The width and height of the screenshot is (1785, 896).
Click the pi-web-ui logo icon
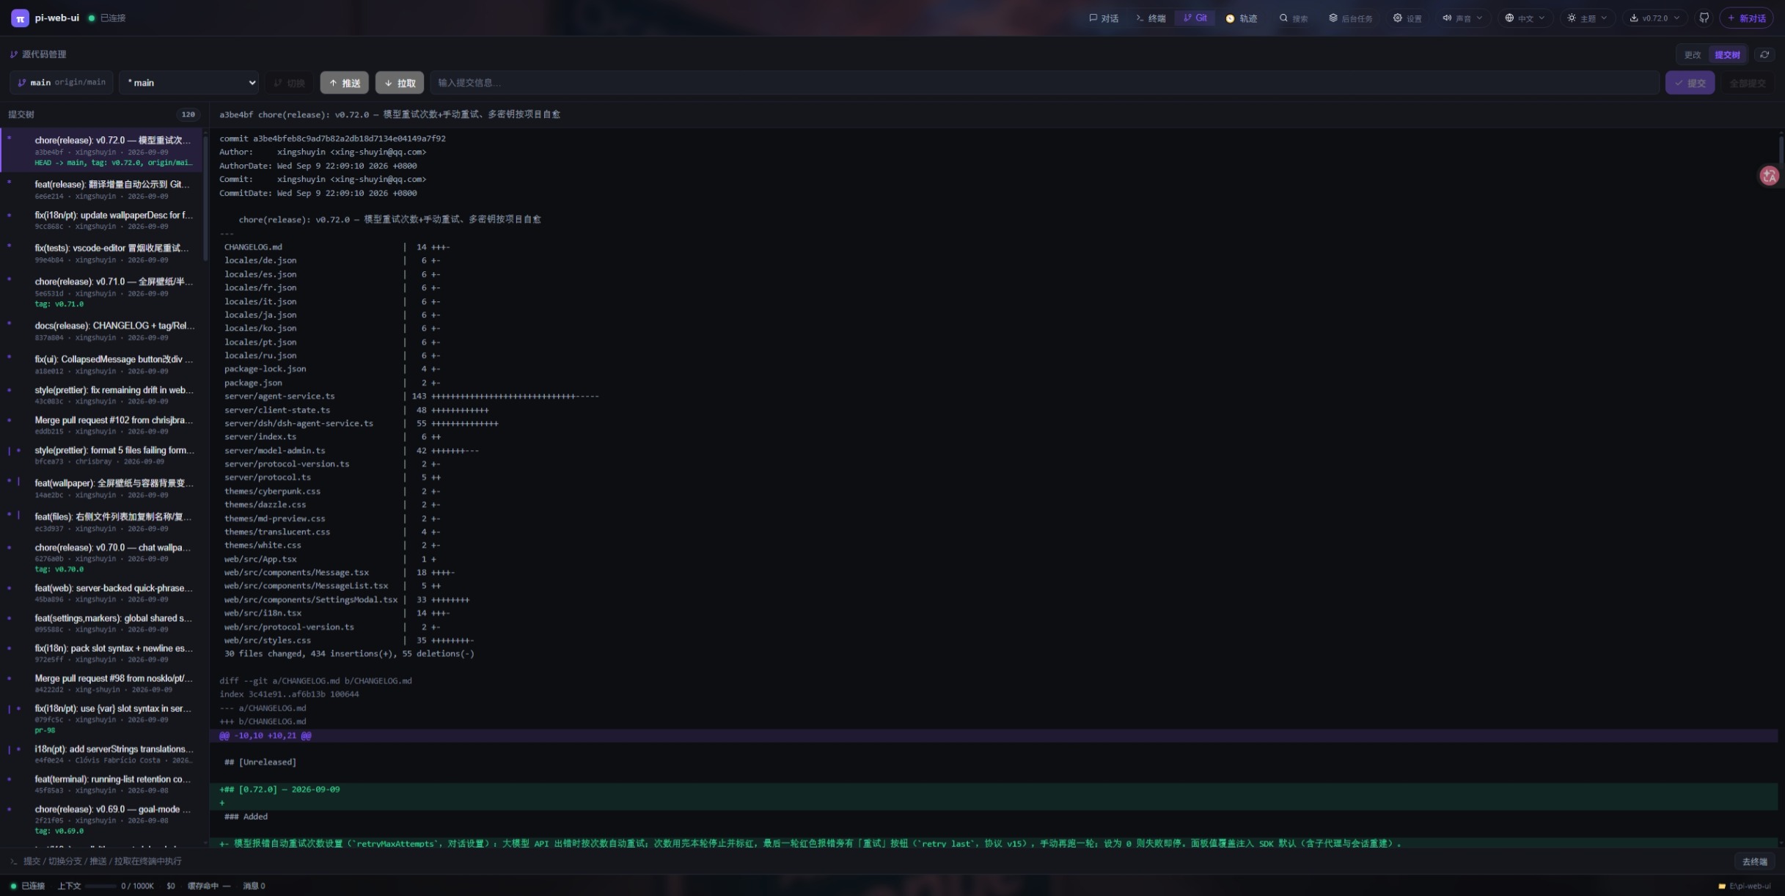(20, 18)
